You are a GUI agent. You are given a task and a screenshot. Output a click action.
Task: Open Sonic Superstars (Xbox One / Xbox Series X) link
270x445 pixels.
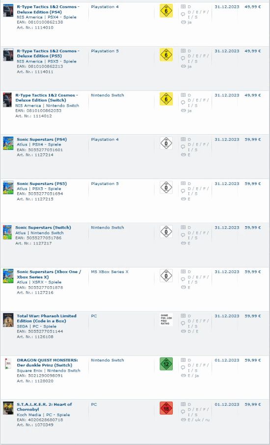click(x=49, y=274)
